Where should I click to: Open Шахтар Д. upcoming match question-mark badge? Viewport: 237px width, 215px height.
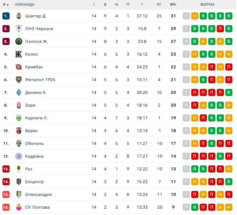click(186, 16)
